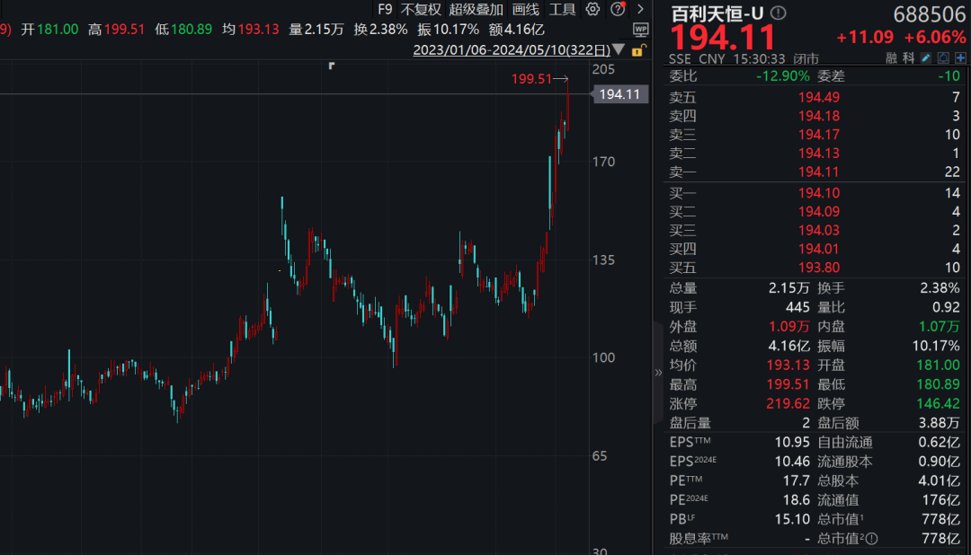Image resolution: width=971 pixels, height=555 pixels.
Task: Click the F9 deep data button
Action: click(x=385, y=9)
